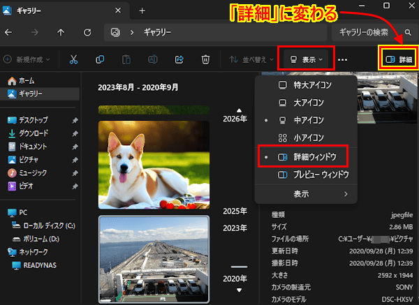This screenshot has height=305, width=419.
Task: Open ローカル ディスク (C:) drive
Action: (44, 225)
